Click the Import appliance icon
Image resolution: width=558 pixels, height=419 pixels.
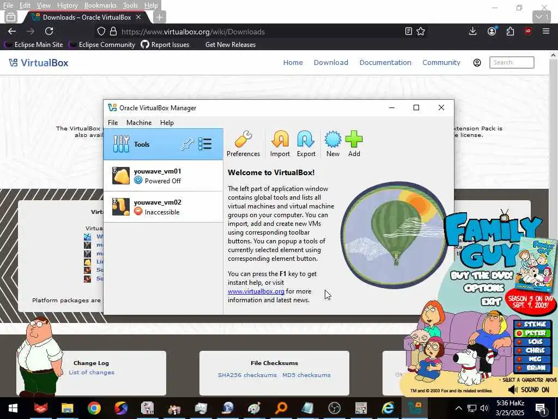[x=280, y=143]
